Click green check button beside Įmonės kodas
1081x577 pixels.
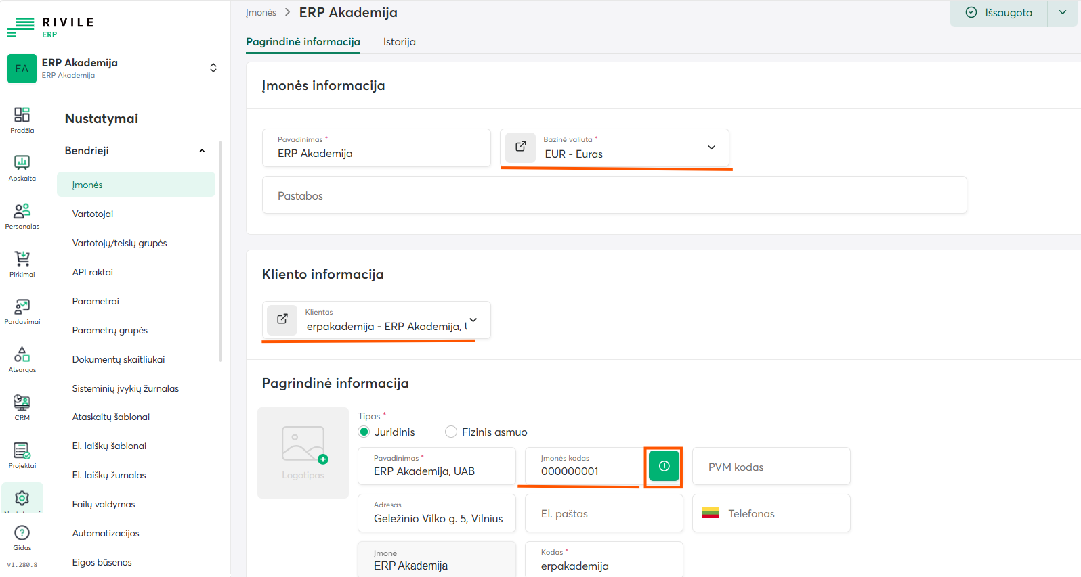pyautogui.click(x=664, y=466)
